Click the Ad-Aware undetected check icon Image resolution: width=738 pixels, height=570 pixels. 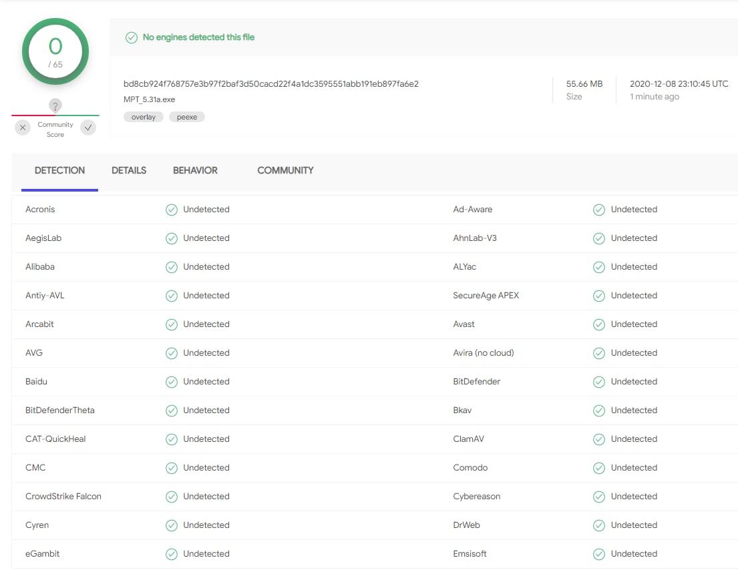(598, 210)
